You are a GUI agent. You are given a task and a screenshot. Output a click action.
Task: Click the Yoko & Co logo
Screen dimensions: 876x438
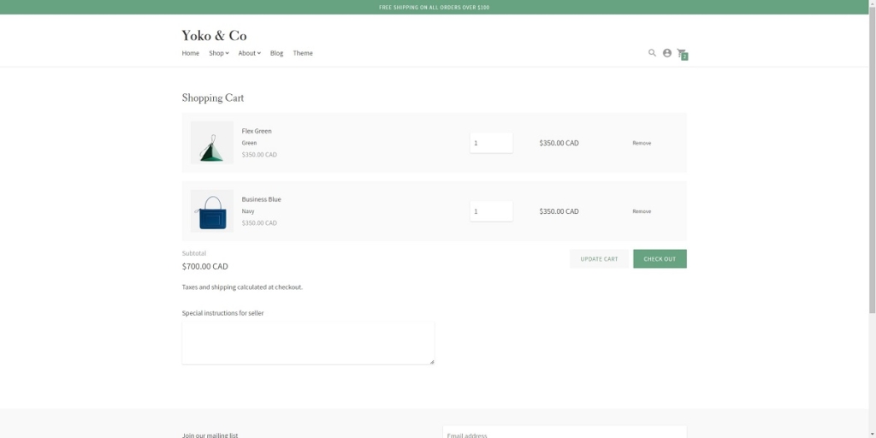coord(214,35)
